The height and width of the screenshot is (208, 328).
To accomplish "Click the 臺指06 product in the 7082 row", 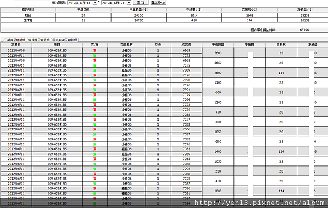I will pos(126,149).
